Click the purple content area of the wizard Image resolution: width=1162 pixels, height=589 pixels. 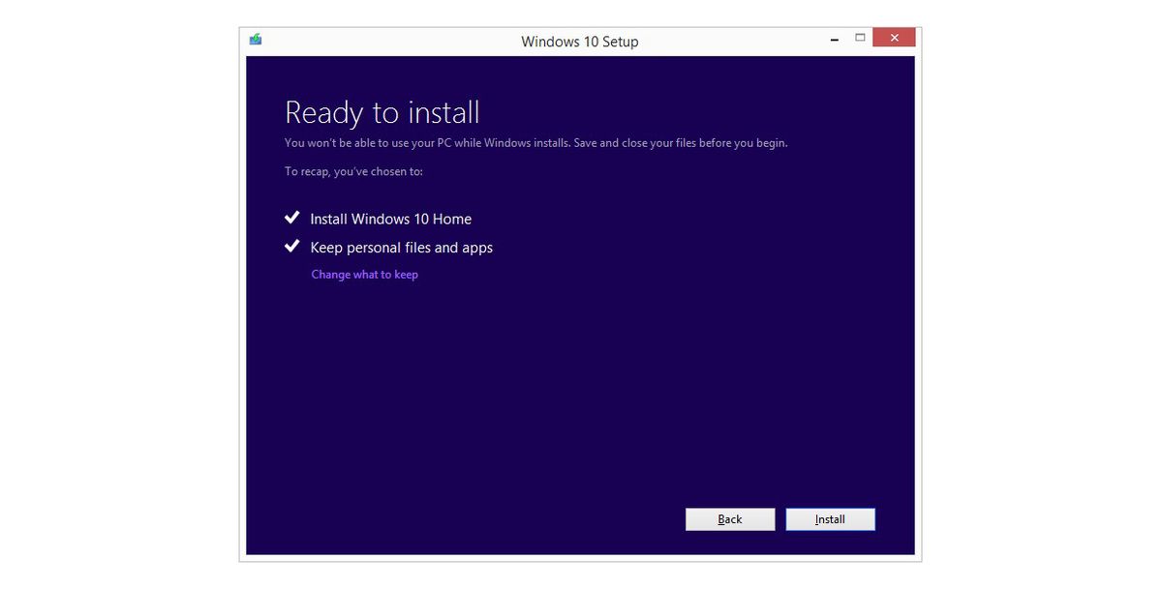click(x=581, y=387)
